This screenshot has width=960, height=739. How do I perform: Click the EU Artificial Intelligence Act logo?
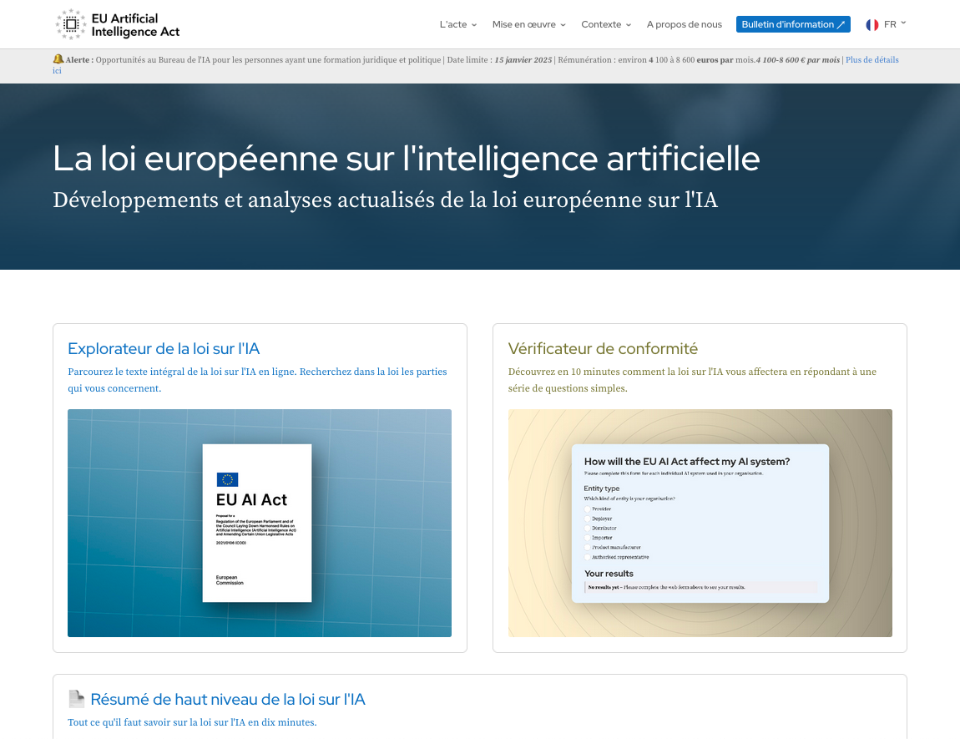117,25
